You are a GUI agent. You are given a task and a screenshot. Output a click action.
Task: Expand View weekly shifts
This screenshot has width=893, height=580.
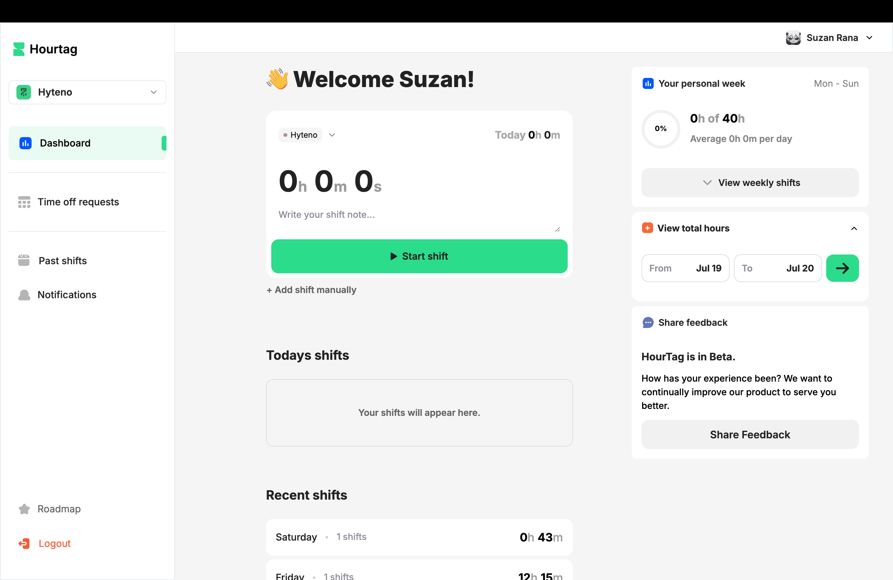click(750, 183)
